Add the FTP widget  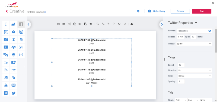click(x=13, y=70)
